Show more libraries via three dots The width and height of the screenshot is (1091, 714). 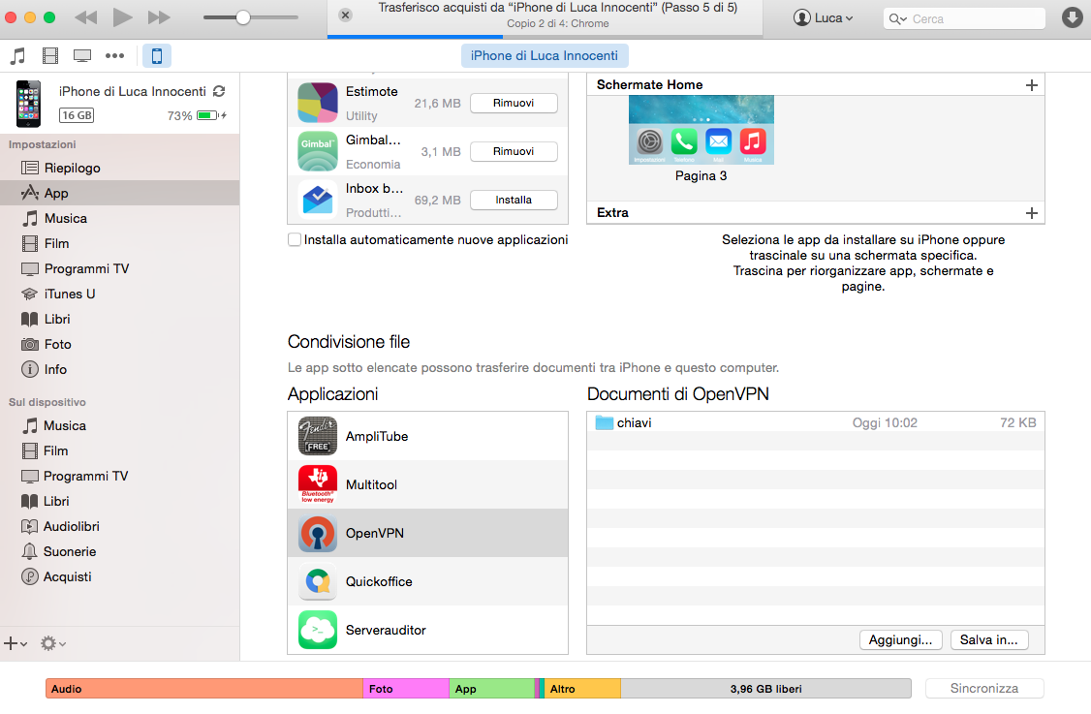point(114,55)
